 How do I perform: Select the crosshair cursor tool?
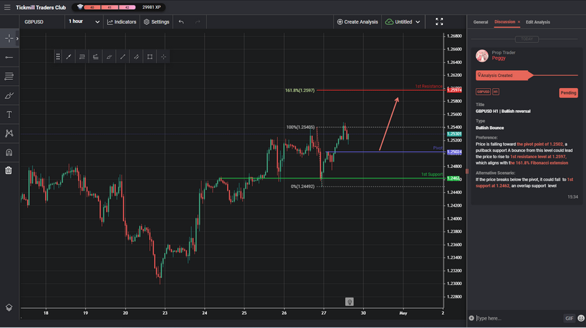click(x=8, y=38)
